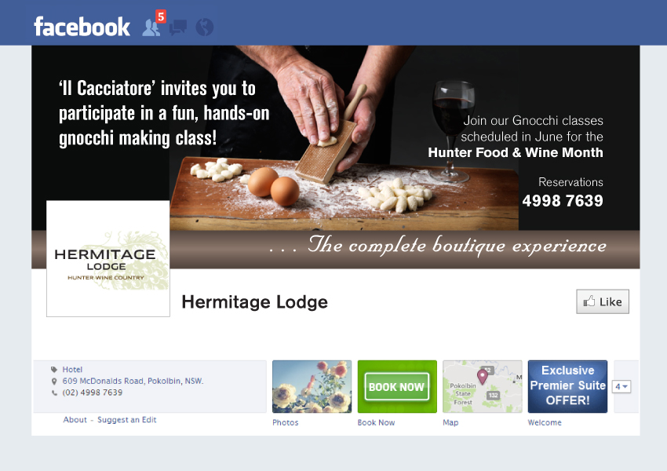This screenshot has width=667, height=471.
Task: Click the phone number (02) 4998 7639
Action: pyautogui.click(x=93, y=392)
